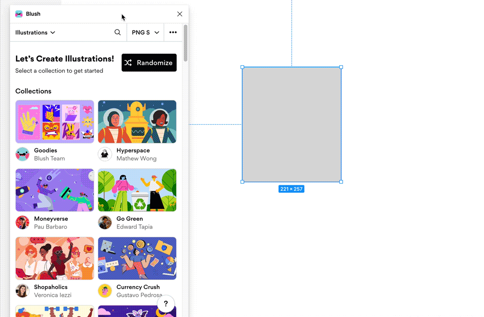Open the Shopaholics collection thumbnail
This screenshot has height=317, width=484.
(x=55, y=258)
